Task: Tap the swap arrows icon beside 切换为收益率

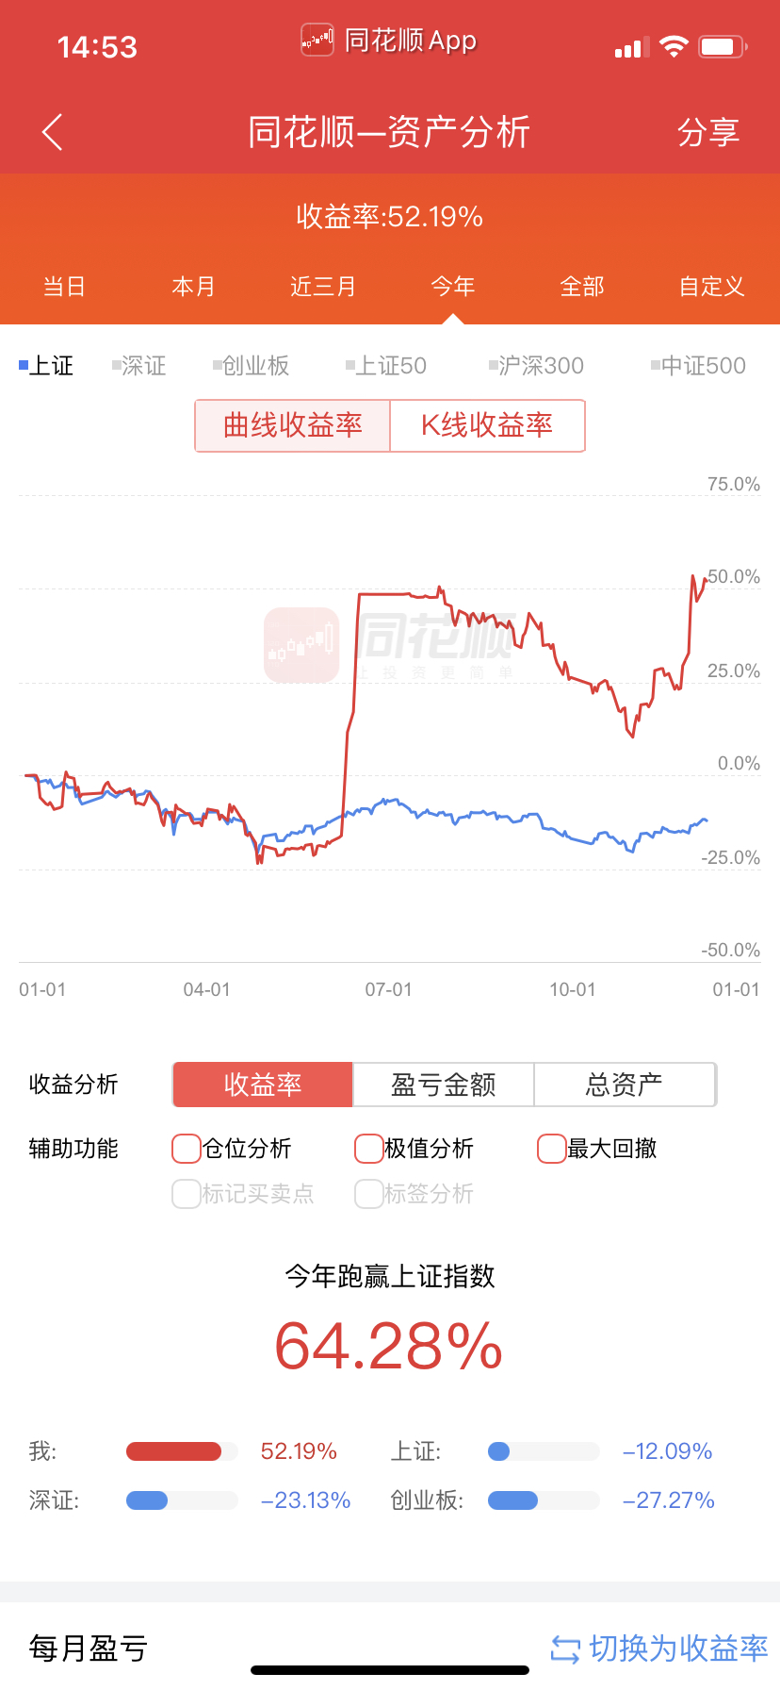Action: (x=565, y=1649)
